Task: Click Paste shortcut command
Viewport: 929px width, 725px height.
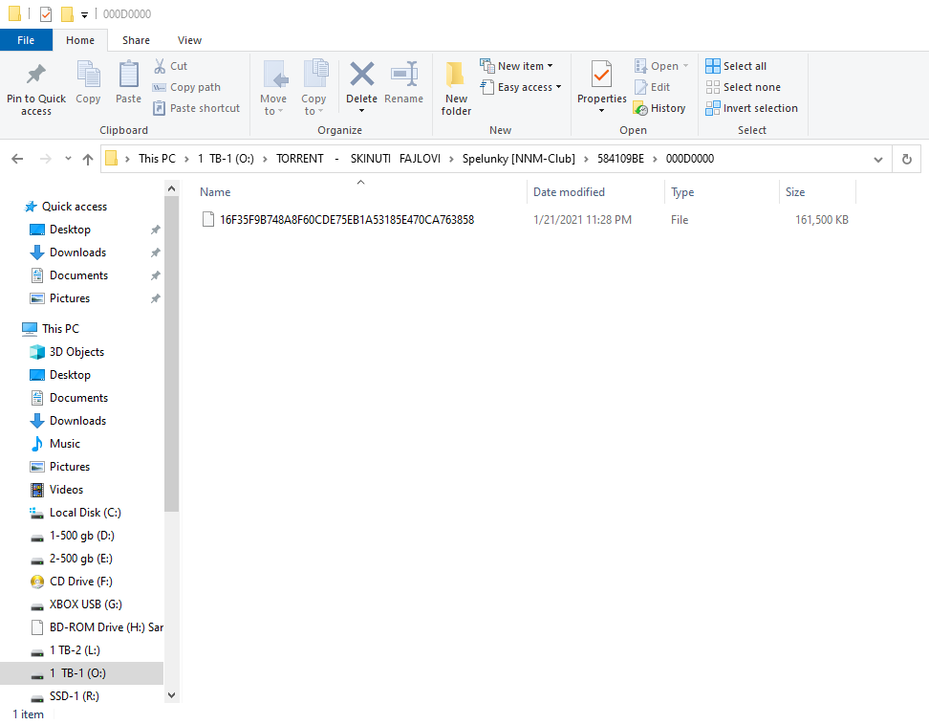Action: point(196,108)
